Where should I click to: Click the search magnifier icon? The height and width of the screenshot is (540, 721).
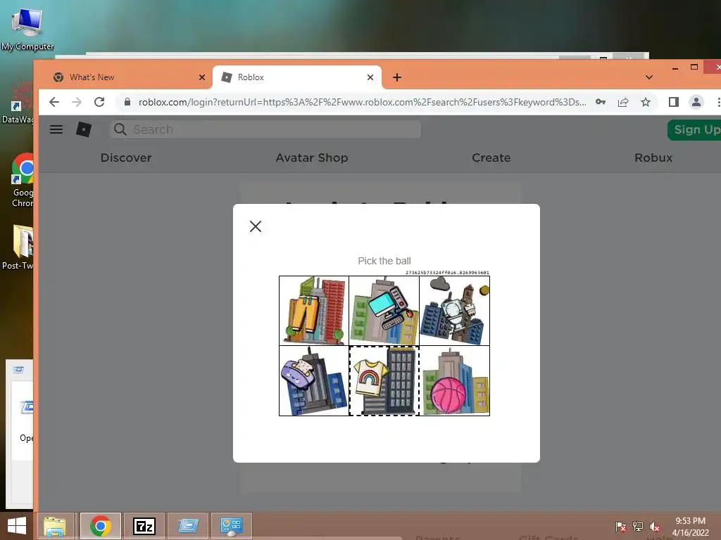pyautogui.click(x=120, y=129)
